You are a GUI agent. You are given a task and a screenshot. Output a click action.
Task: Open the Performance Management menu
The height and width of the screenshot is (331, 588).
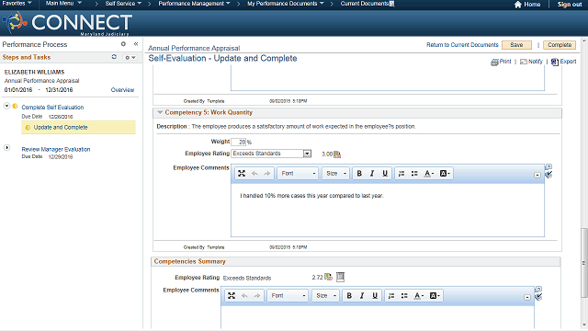[x=194, y=4]
